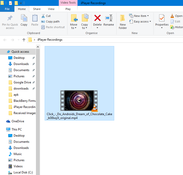Screen dimensions: 183x175
Task: Open Documents under Quick access
Action: point(21,70)
